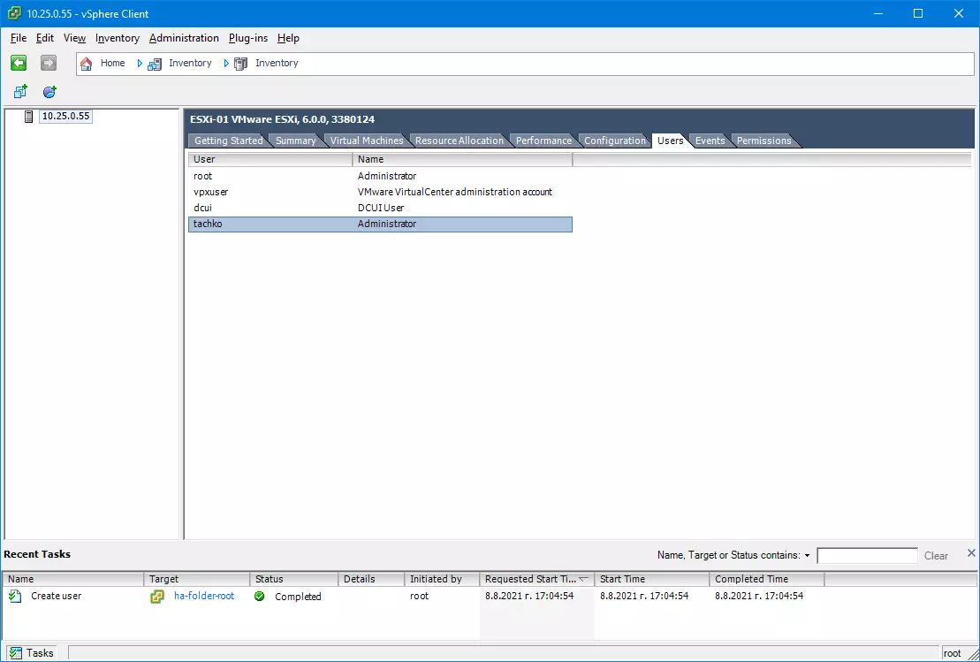980x662 pixels.
Task: Click the grey Forward navigation arrow
Action: (49, 63)
